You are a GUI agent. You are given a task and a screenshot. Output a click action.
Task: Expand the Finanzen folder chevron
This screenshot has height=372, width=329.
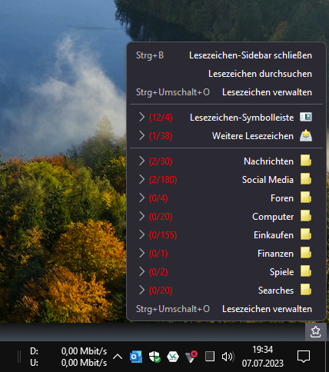(141, 253)
